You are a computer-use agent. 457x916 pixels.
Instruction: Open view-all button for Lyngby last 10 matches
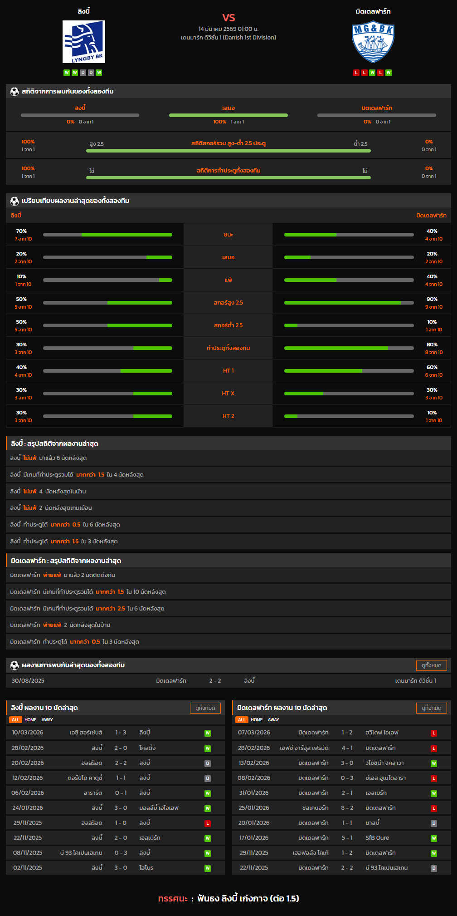[205, 708]
